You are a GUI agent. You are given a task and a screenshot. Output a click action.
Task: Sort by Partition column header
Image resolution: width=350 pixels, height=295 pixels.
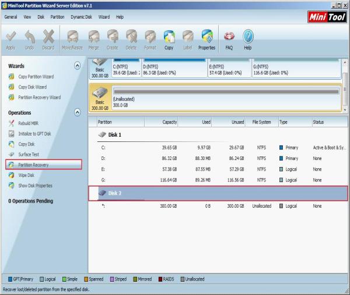pos(121,122)
